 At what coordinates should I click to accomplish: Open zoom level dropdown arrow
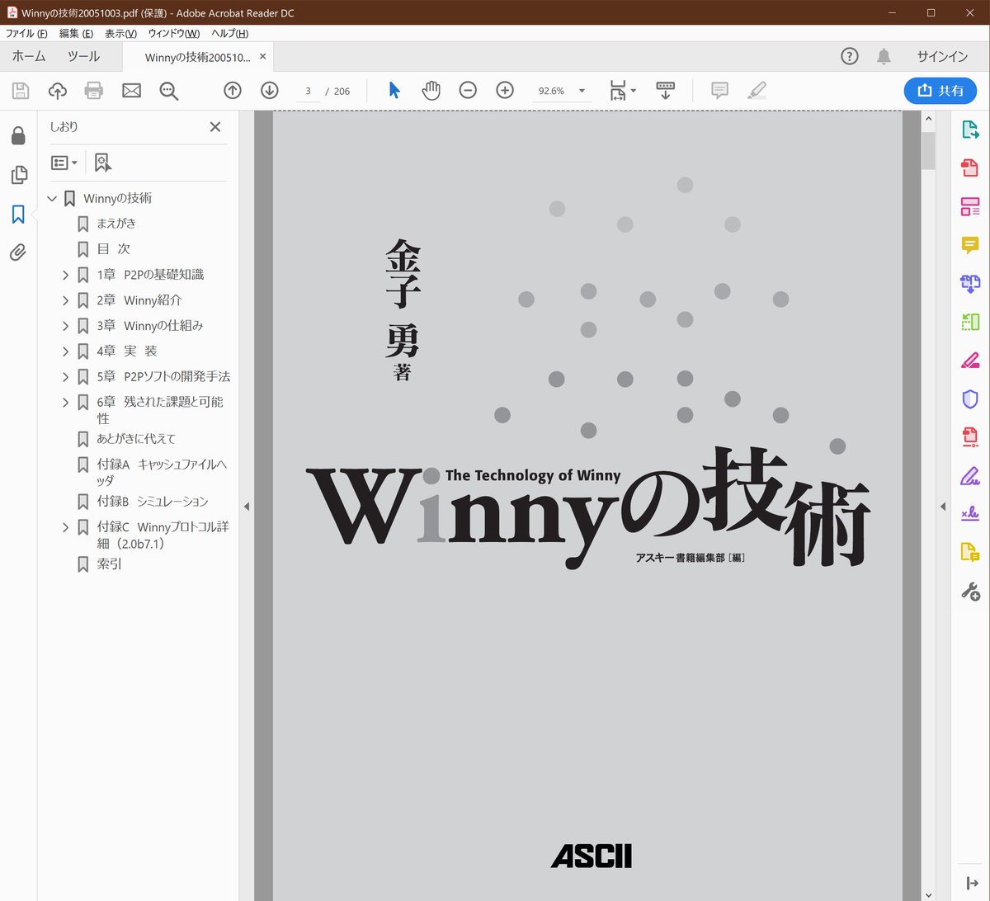[582, 91]
